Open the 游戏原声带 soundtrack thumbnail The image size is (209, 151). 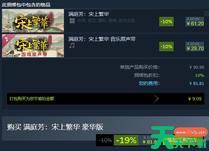[33, 46]
